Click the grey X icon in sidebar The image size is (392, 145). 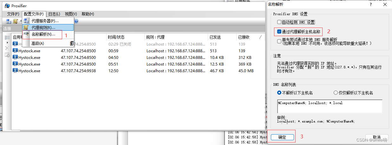pyautogui.click(x=7, y=48)
